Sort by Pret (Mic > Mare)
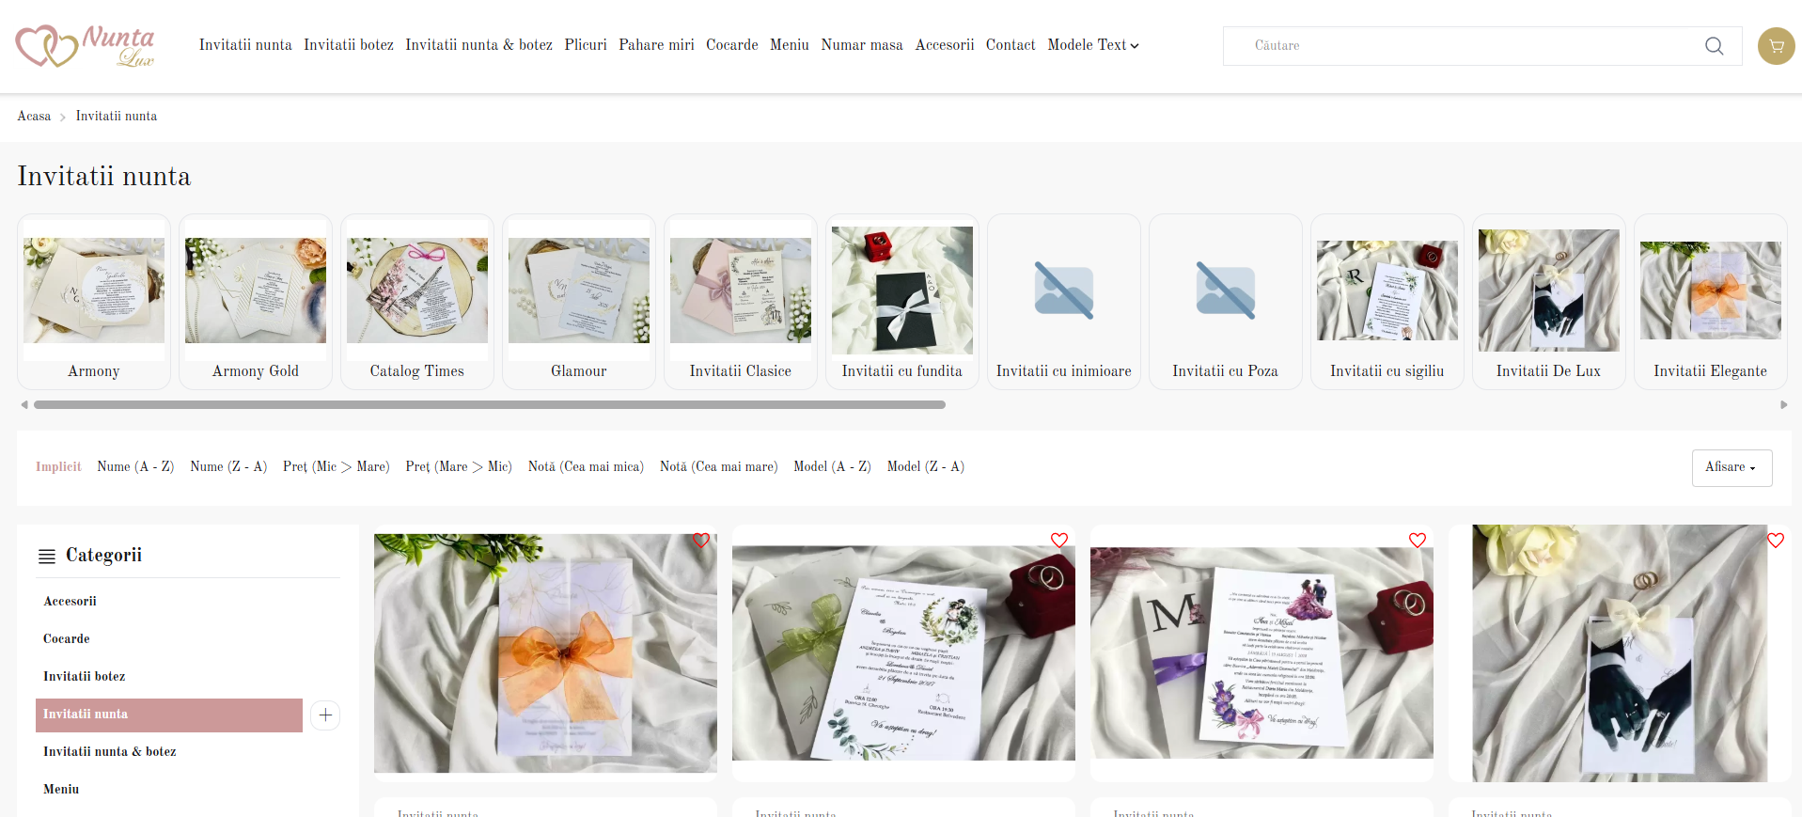This screenshot has height=817, width=1802. (x=336, y=467)
